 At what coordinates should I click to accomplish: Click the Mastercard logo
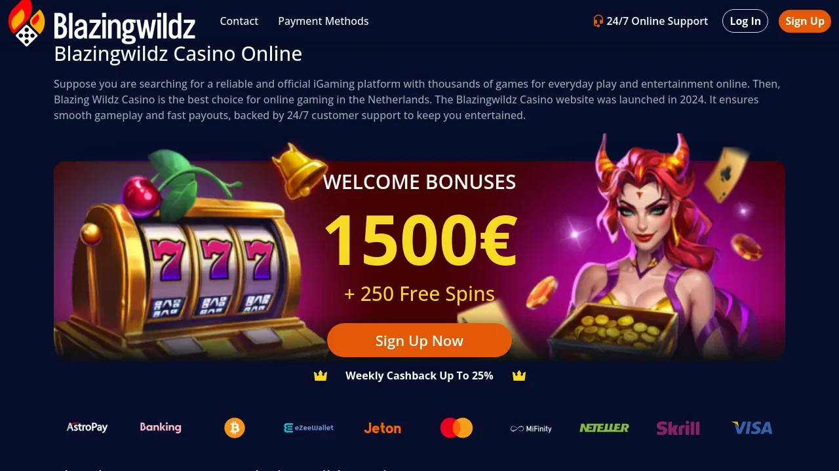(x=457, y=428)
